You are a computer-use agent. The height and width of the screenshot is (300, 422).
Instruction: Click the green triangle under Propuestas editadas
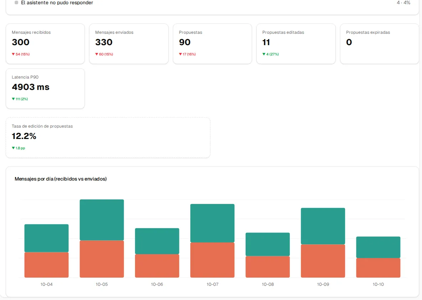click(x=264, y=54)
